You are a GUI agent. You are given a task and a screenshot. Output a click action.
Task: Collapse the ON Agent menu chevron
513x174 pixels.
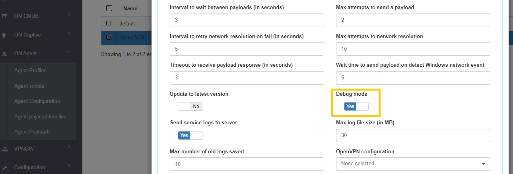[x=68, y=52]
